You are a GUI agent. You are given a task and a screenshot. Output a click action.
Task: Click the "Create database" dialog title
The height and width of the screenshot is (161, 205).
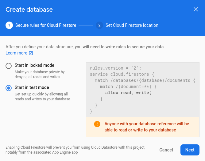click(29, 9)
